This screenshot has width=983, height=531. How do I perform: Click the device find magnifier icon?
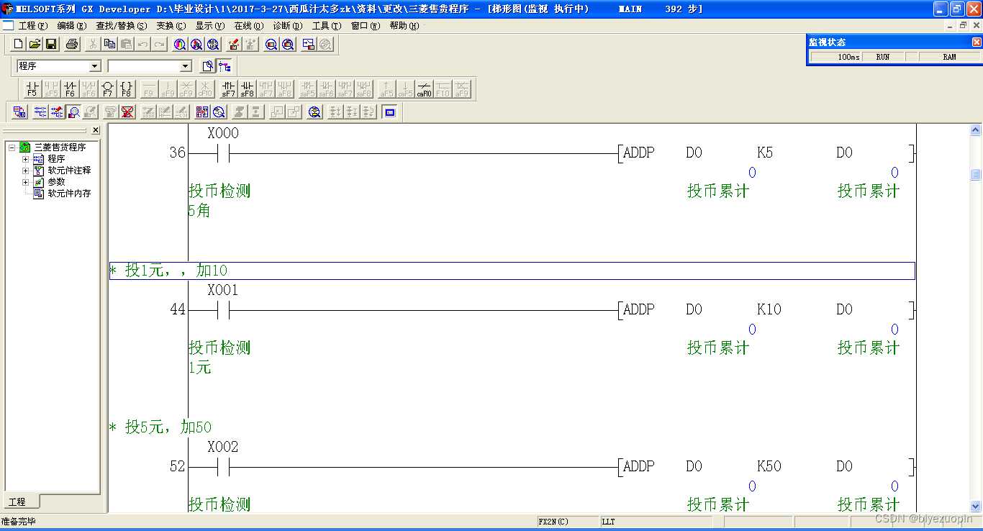[x=179, y=45]
